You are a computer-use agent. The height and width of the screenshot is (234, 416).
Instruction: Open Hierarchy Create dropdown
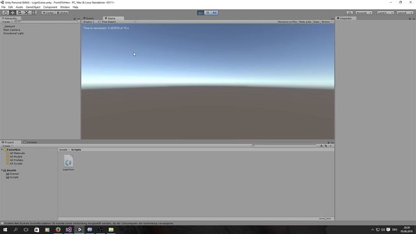(6, 21)
